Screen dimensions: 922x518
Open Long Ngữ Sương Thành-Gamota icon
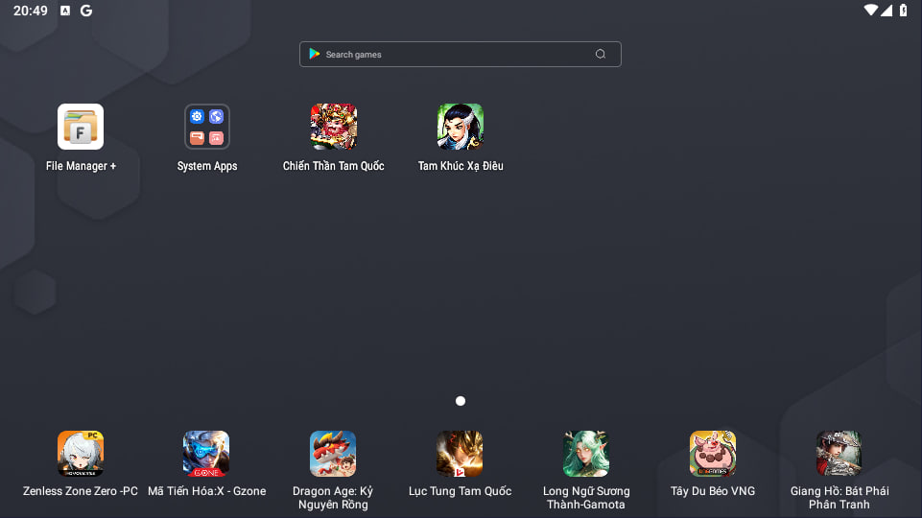tap(586, 454)
